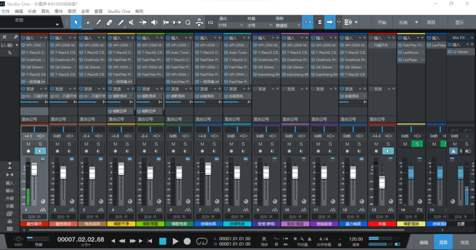
Task: Click the Stop button in transport
Action: point(163,241)
